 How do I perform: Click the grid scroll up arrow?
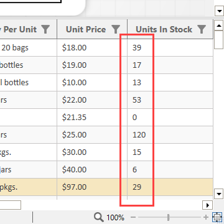coord(218,26)
